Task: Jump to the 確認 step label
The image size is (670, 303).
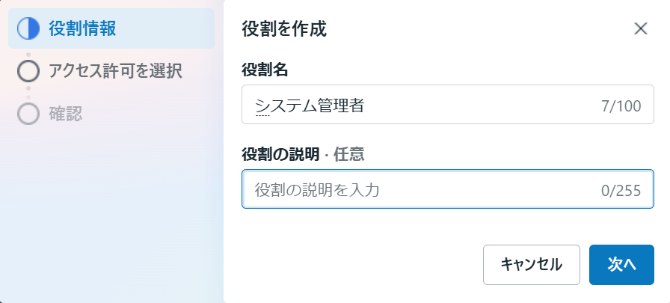Action: pos(65,114)
